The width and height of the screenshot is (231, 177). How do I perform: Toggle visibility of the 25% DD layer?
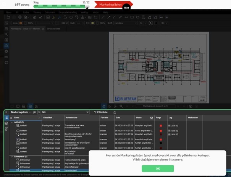pos(169,126)
